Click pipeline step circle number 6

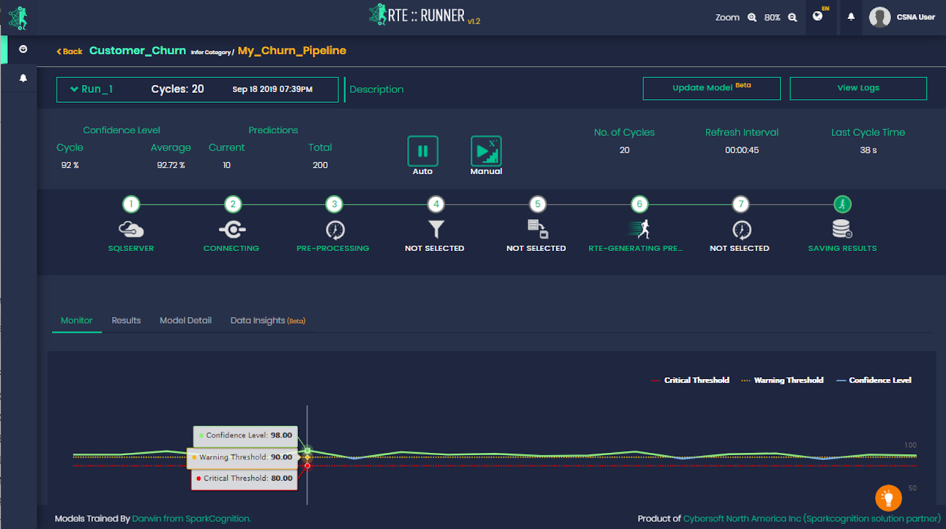coord(639,204)
